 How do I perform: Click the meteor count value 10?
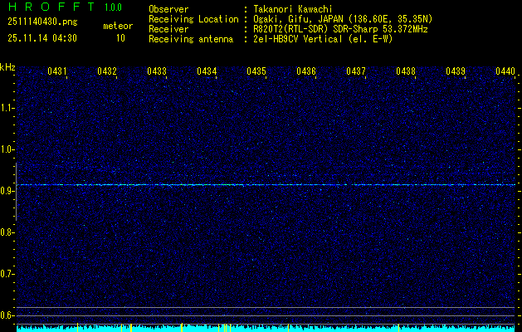[x=120, y=38]
